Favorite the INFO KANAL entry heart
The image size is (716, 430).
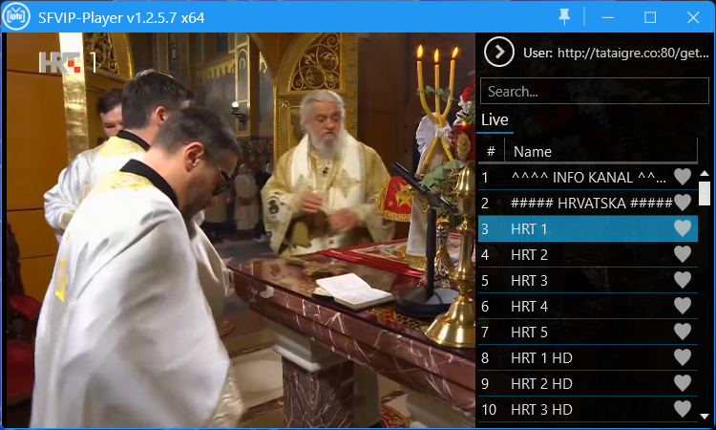(x=682, y=177)
